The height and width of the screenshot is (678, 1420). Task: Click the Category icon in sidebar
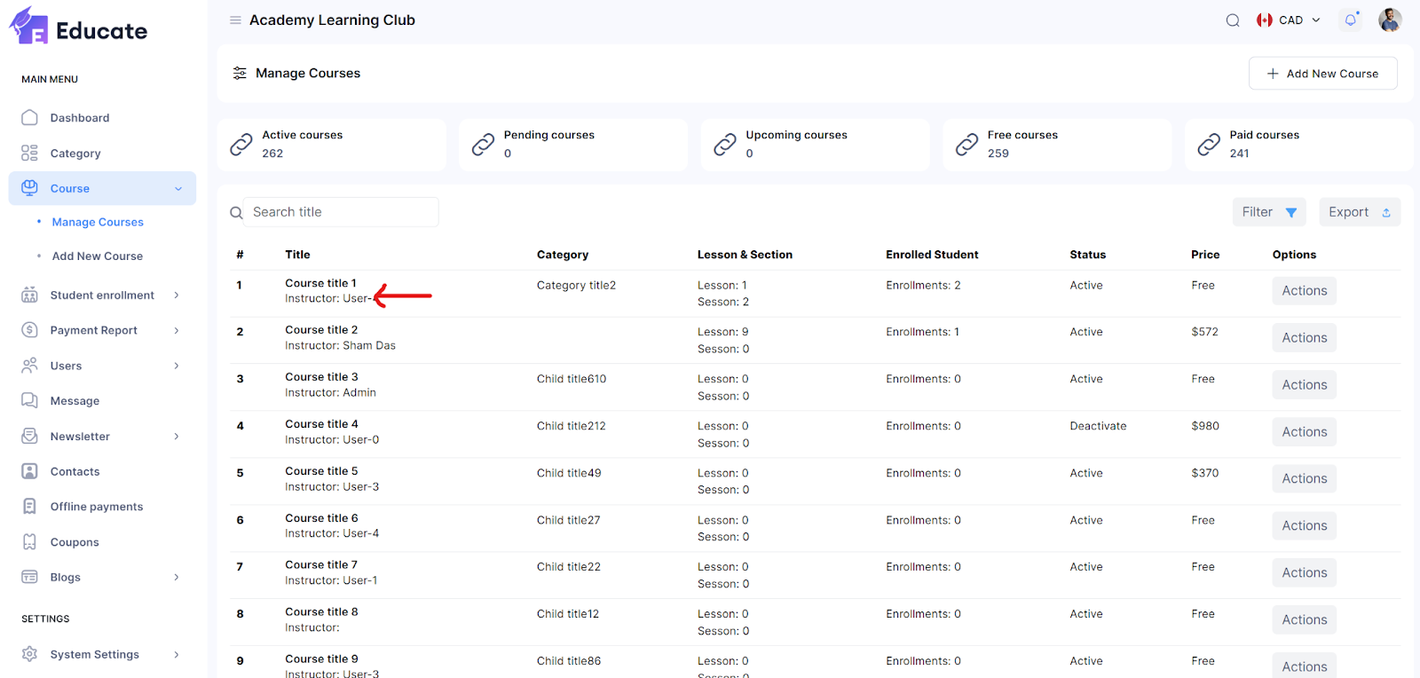pyautogui.click(x=29, y=154)
